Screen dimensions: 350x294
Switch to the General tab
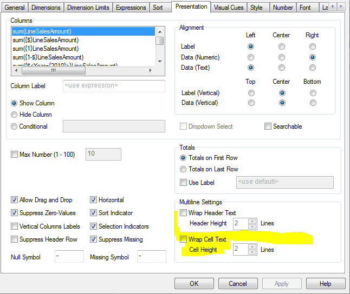(x=14, y=8)
